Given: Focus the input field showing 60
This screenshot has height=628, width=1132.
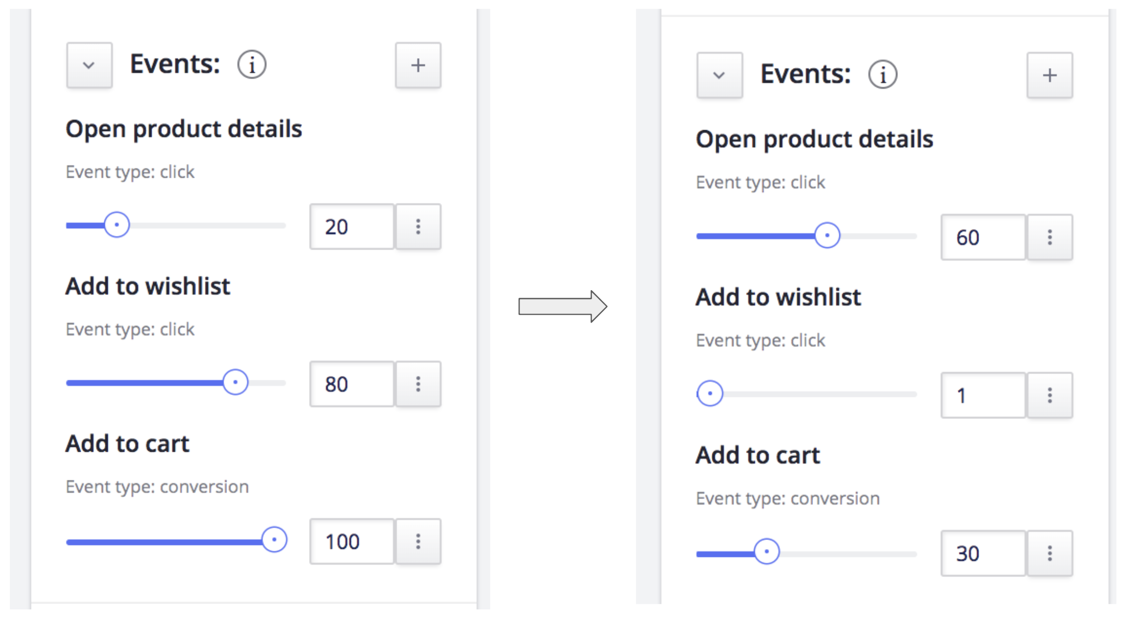Looking at the screenshot, I should (x=983, y=237).
